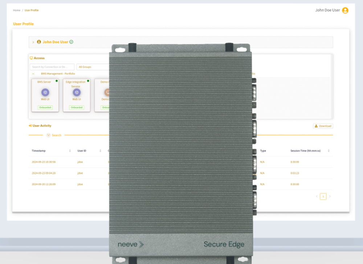
Task: Open the BMS Server Web UI icon
Action: tap(45, 92)
